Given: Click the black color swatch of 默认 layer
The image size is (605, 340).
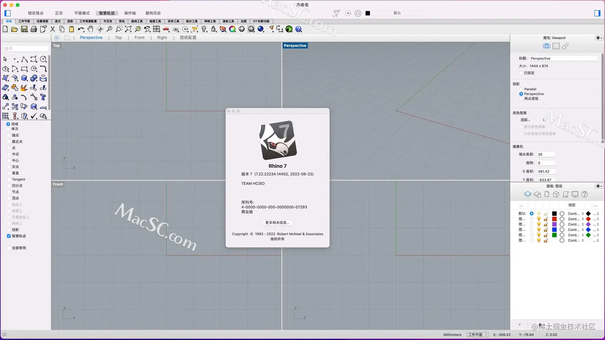Looking at the screenshot, I should (x=555, y=214).
